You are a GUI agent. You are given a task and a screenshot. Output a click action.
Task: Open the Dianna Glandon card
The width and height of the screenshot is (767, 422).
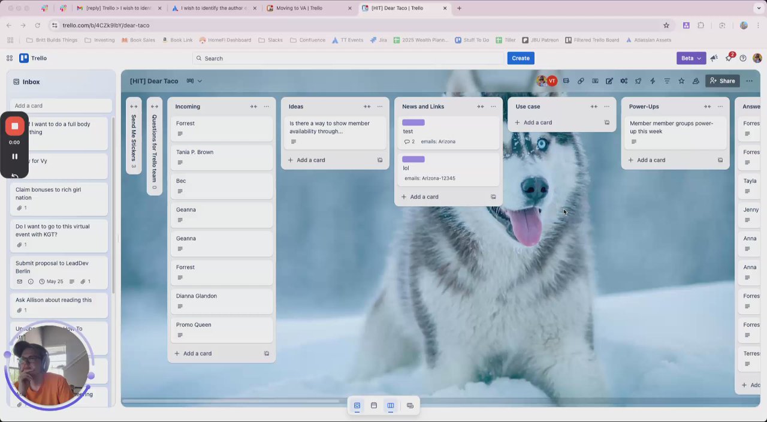(x=221, y=301)
